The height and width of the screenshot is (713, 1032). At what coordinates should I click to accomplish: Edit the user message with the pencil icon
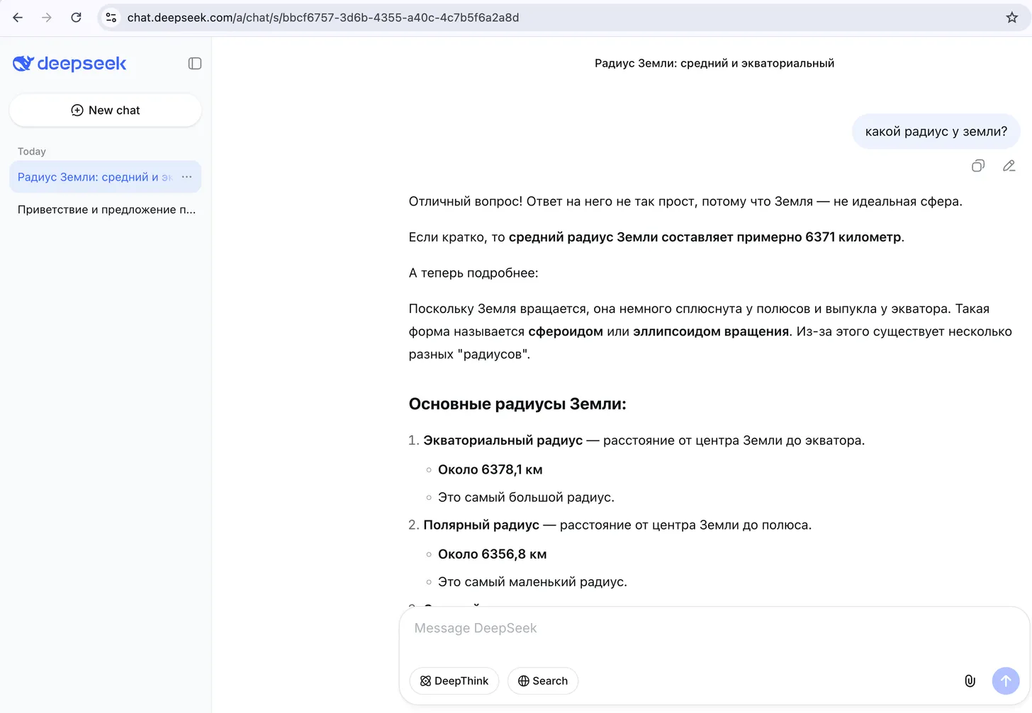tap(1009, 166)
